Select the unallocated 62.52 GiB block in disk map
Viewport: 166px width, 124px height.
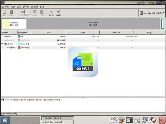pos(93,24)
